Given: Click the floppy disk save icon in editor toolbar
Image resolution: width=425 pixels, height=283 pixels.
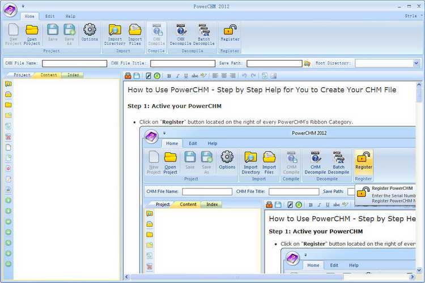Looking at the screenshot, I should [x=137, y=76].
